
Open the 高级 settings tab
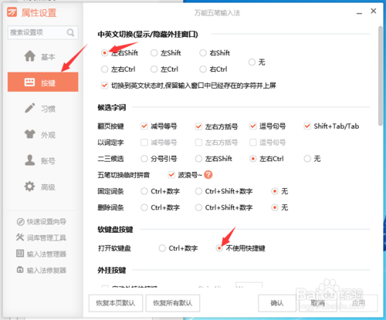(x=43, y=187)
